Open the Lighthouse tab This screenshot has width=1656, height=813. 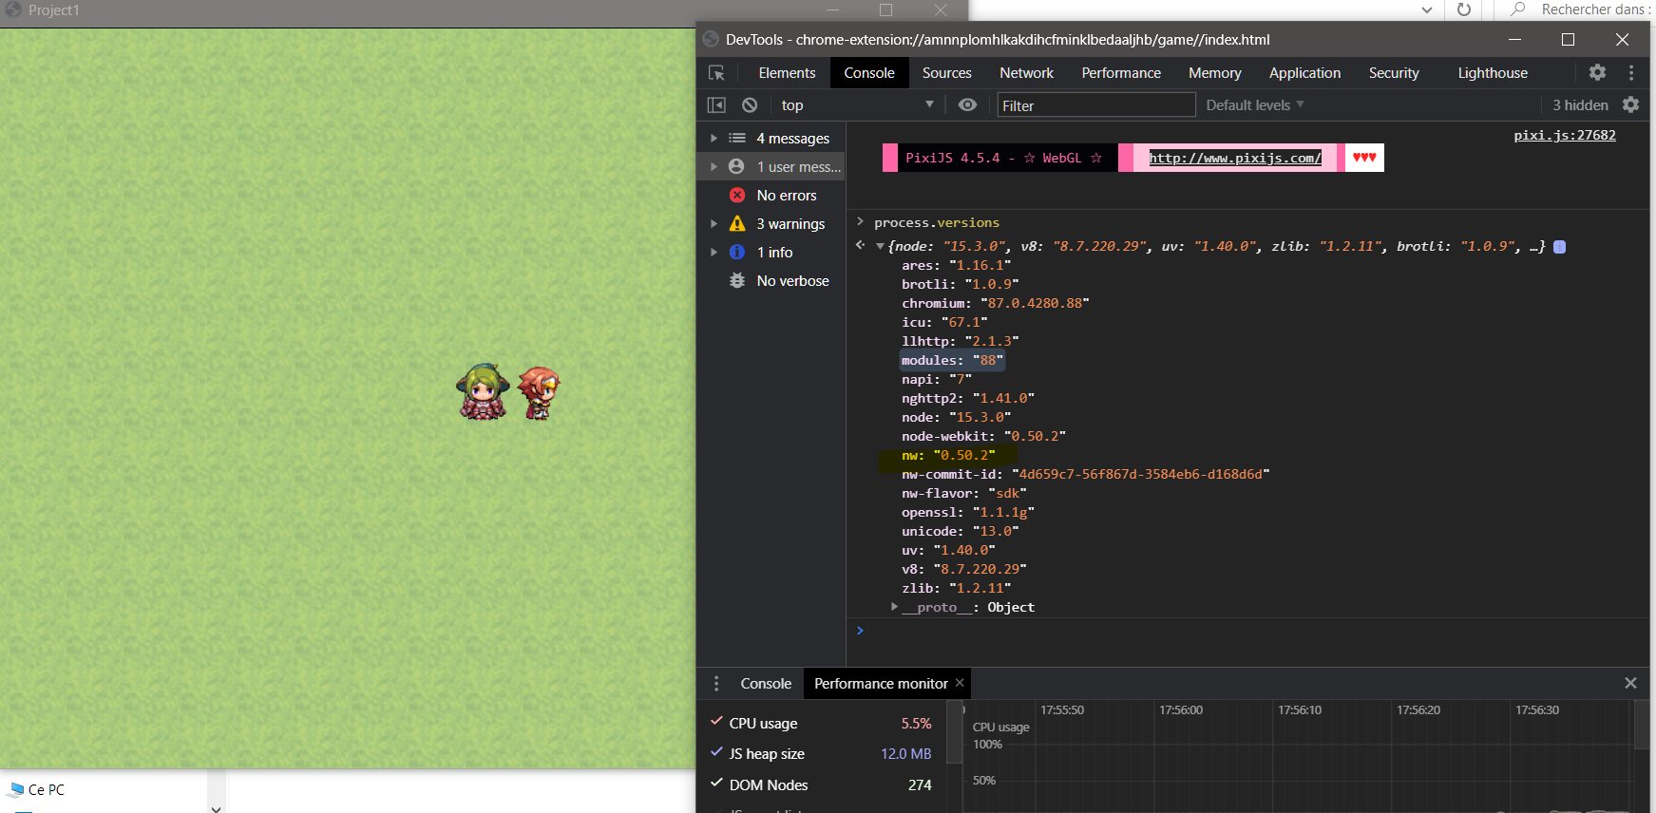coord(1493,73)
